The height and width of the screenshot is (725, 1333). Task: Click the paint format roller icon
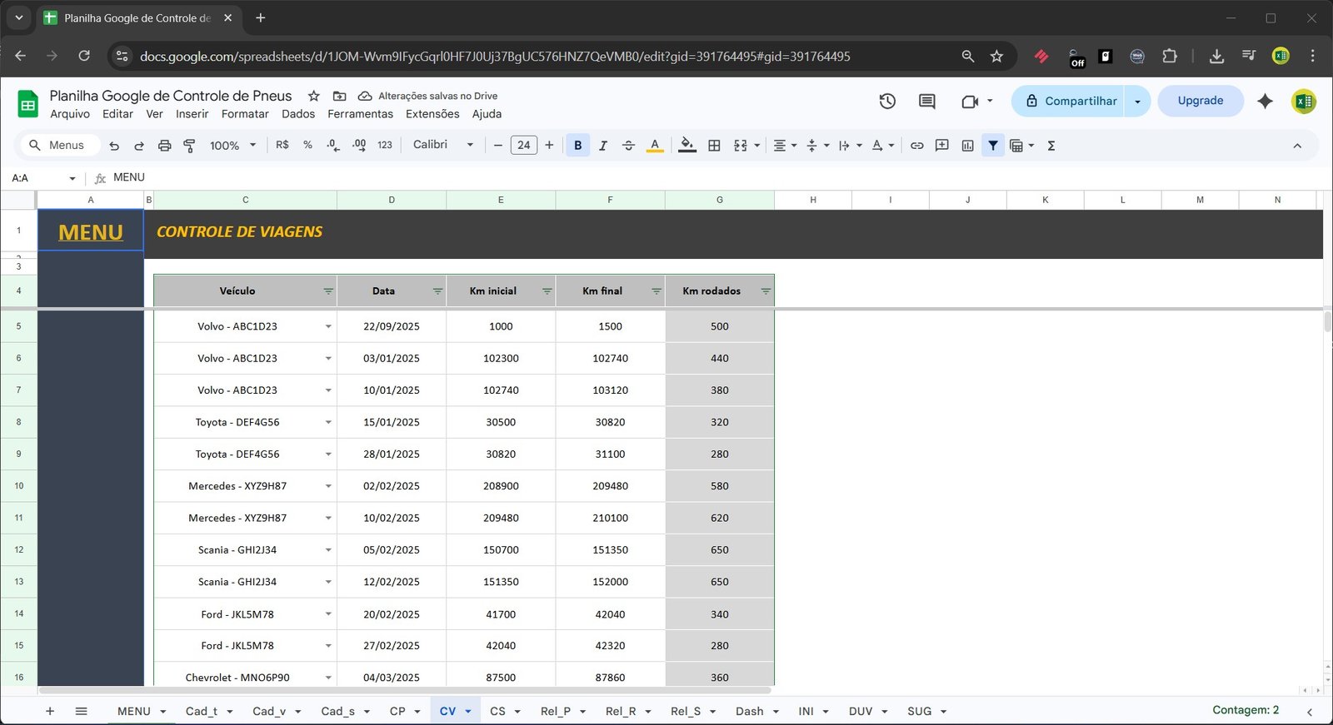(189, 146)
